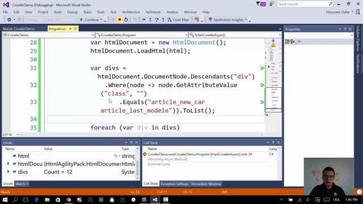Toggle auto-hide pin on Call Stack panel
The image size is (363, 204).
coord(273,142)
